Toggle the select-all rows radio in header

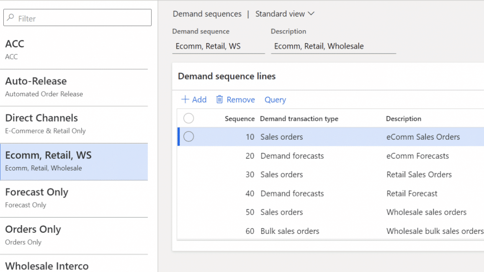[188, 118]
